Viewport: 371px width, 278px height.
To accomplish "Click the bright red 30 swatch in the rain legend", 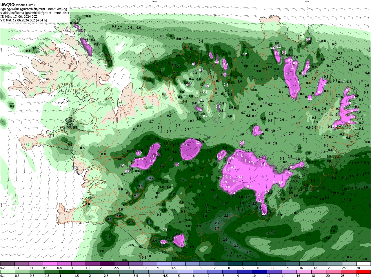I will click(x=363, y=272).
